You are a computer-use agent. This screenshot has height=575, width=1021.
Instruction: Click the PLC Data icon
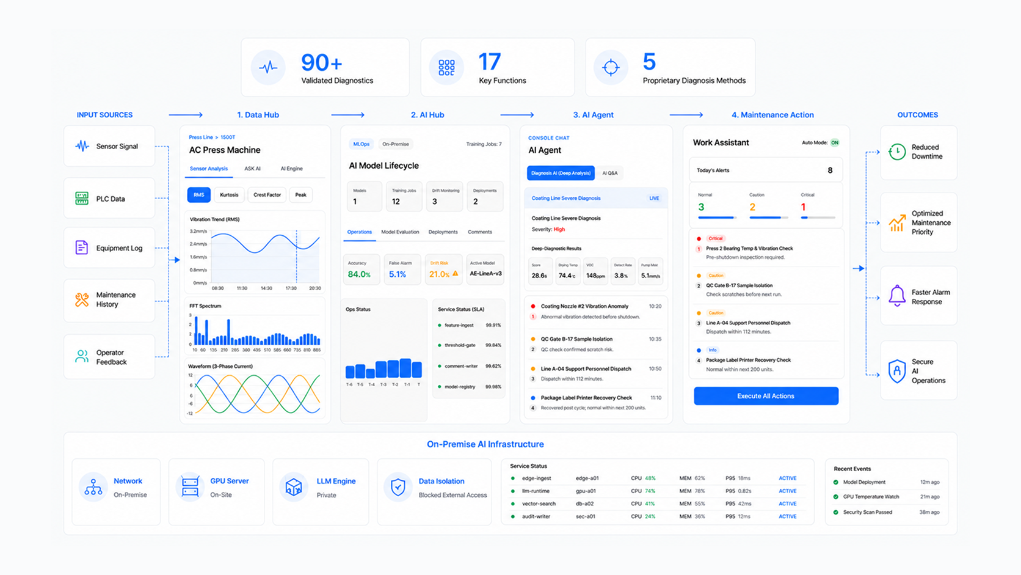tap(82, 198)
